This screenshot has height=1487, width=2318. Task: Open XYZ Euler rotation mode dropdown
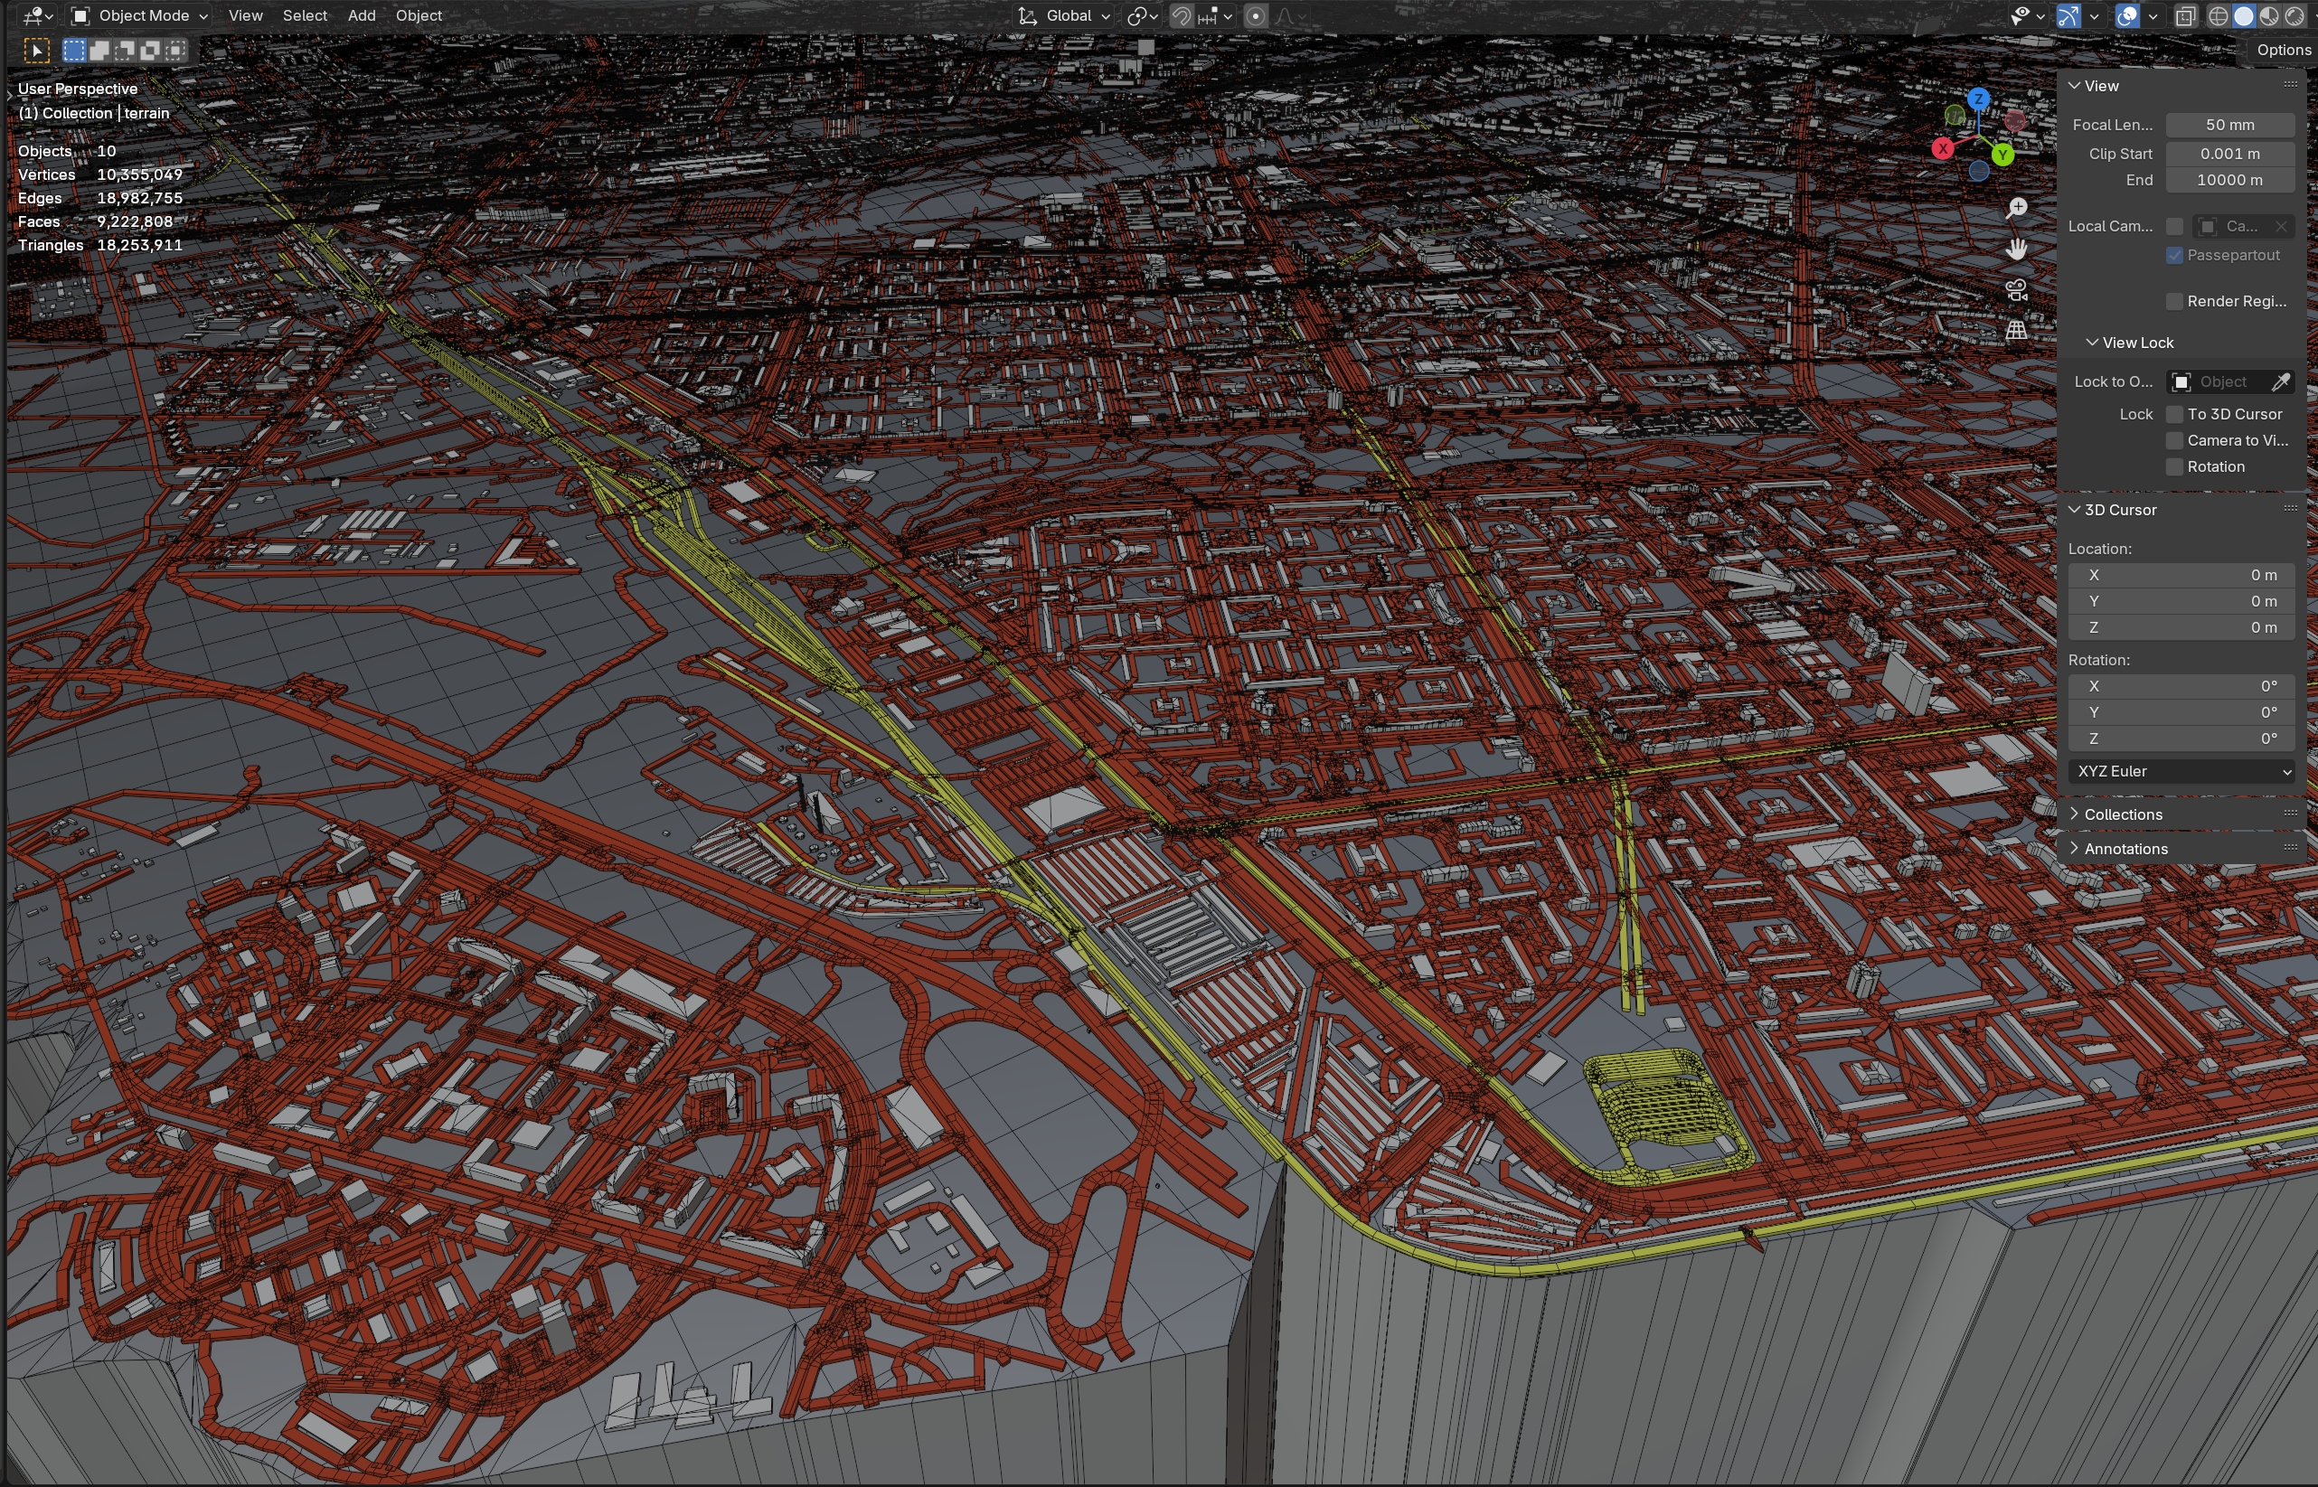pos(2182,770)
